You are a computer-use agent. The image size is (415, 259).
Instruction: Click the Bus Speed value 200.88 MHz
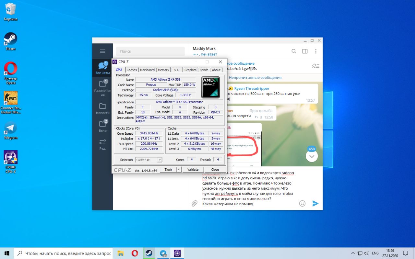click(x=149, y=144)
